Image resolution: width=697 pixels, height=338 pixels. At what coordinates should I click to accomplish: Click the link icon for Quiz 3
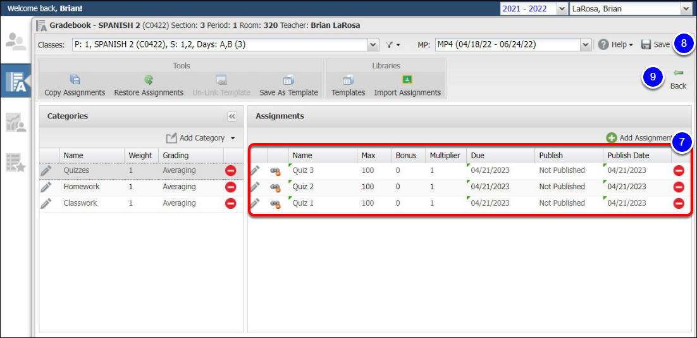coord(276,171)
